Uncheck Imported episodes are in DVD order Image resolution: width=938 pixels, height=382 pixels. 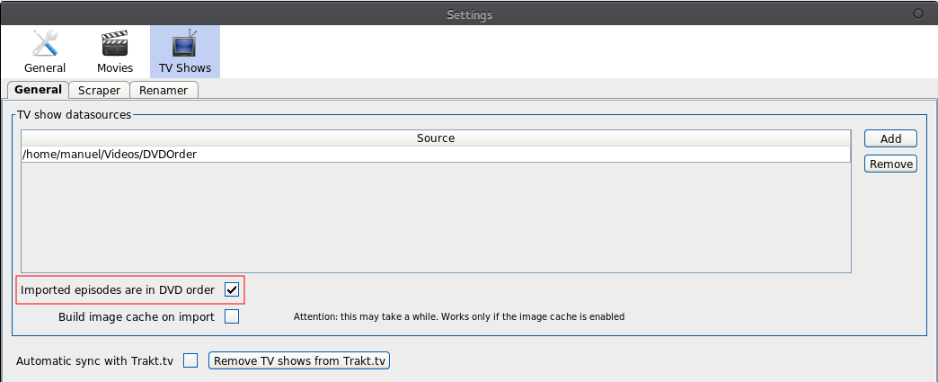(x=232, y=289)
